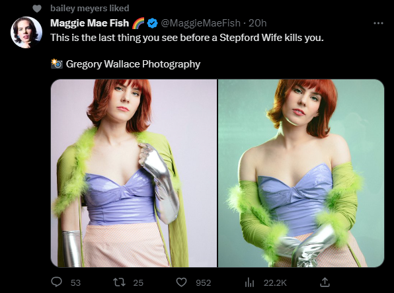
Task: Open Maggie Mae Fish's profile avatar
Action: 26,32
